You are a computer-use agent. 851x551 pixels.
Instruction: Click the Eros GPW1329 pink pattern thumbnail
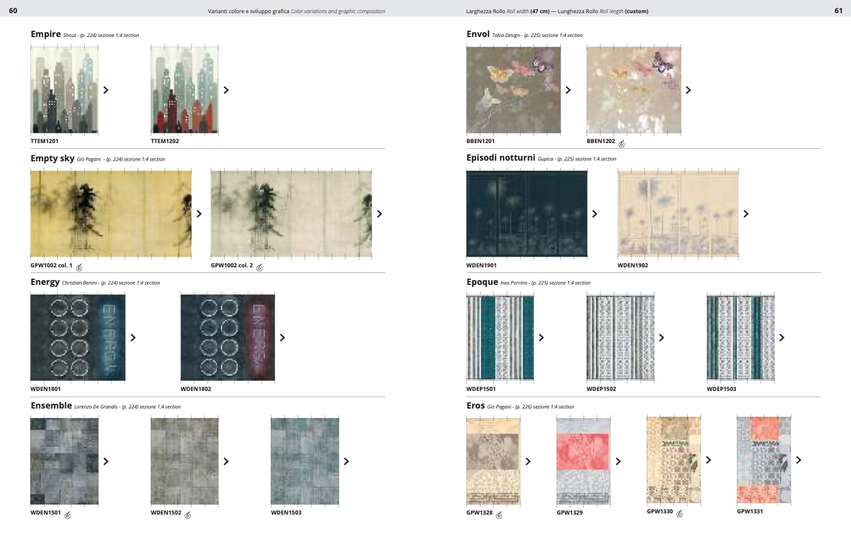click(583, 461)
